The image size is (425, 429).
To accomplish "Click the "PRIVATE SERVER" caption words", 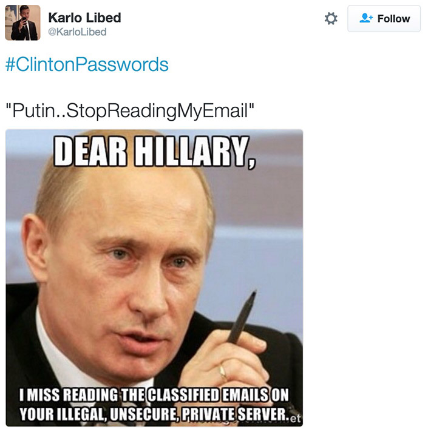I will click(x=235, y=414).
